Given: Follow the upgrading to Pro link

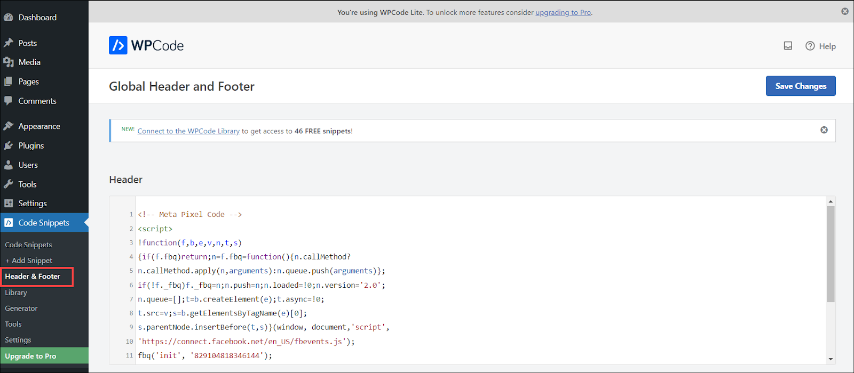Looking at the screenshot, I should coord(563,12).
